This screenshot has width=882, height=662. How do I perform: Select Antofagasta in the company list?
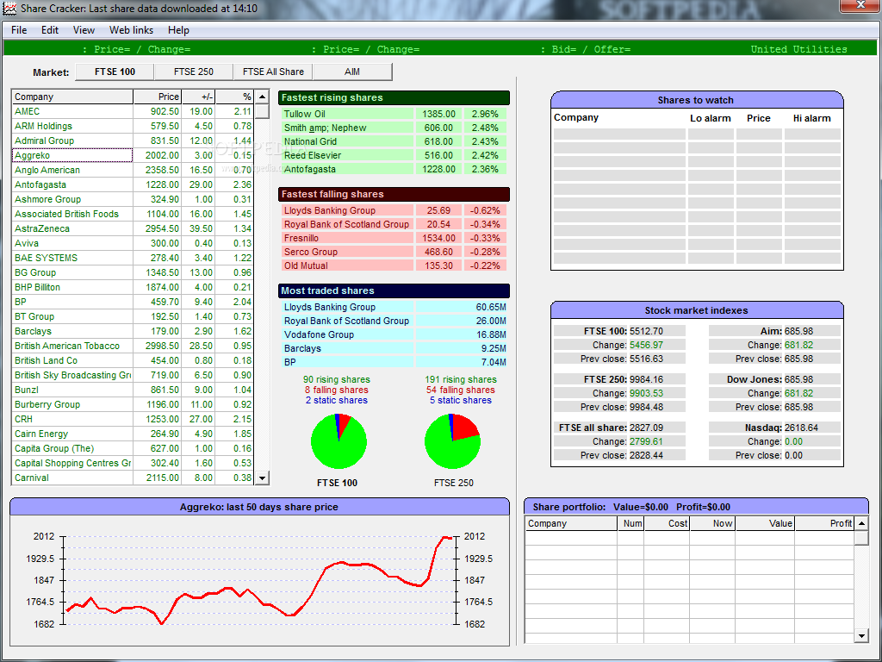[134, 184]
